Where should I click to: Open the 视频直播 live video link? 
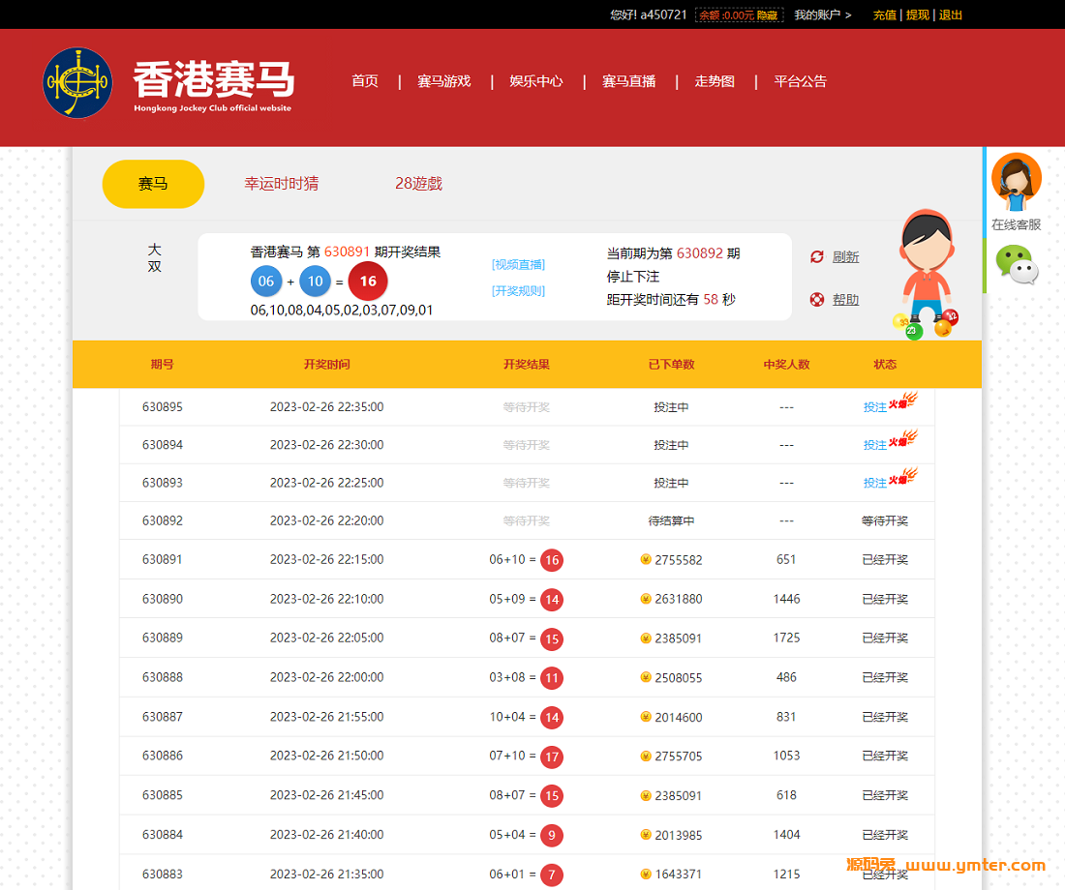(x=518, y=265)
